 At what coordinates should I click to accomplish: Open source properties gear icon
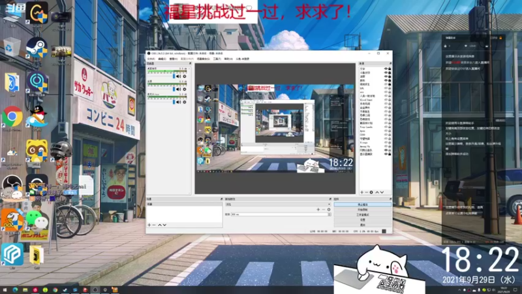click(371, 192)
